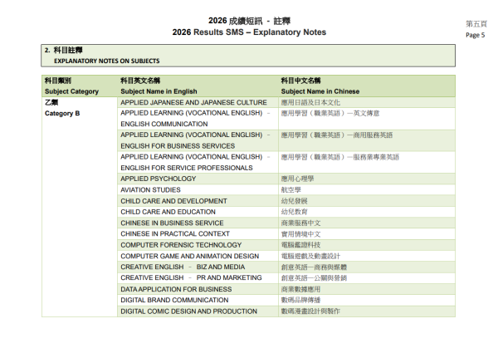
Task: Select heading 'EXPLANATORY NOTES ON SUBJECTS'
Action: [x=107, y=61]
